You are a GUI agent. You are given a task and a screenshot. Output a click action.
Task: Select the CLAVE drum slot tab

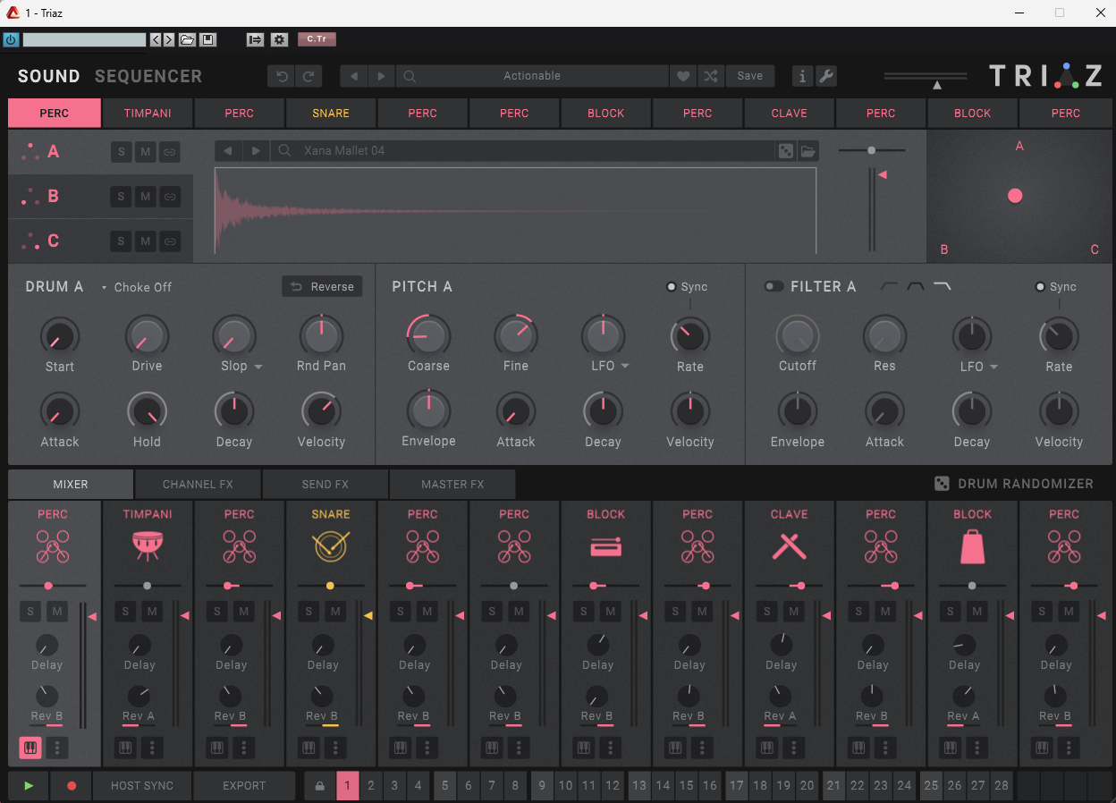pos(789,114)
